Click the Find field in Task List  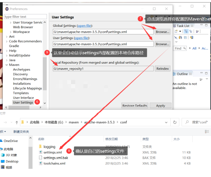click(180, 48)
